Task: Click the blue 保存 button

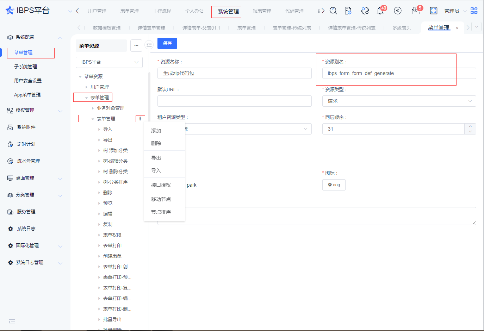Action: (x=167, y=43)
